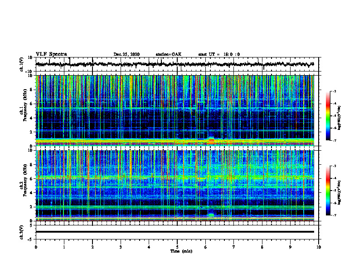Click the time axis tick label "1"

64,247
